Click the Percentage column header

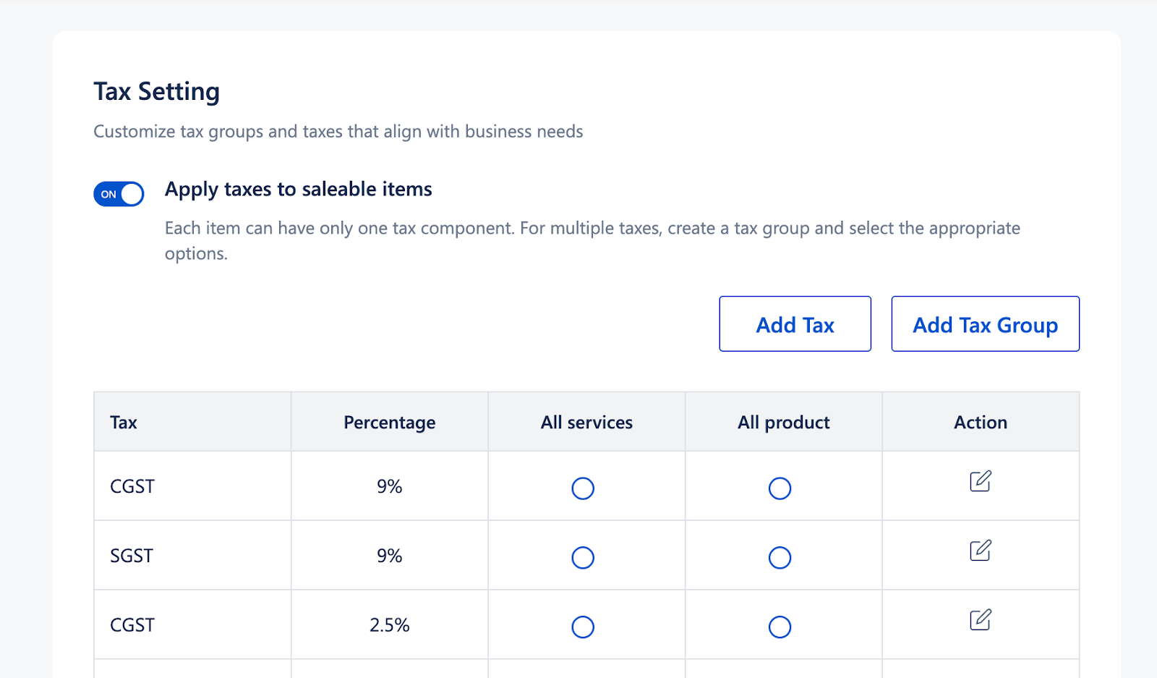click(x=389, y=423)
